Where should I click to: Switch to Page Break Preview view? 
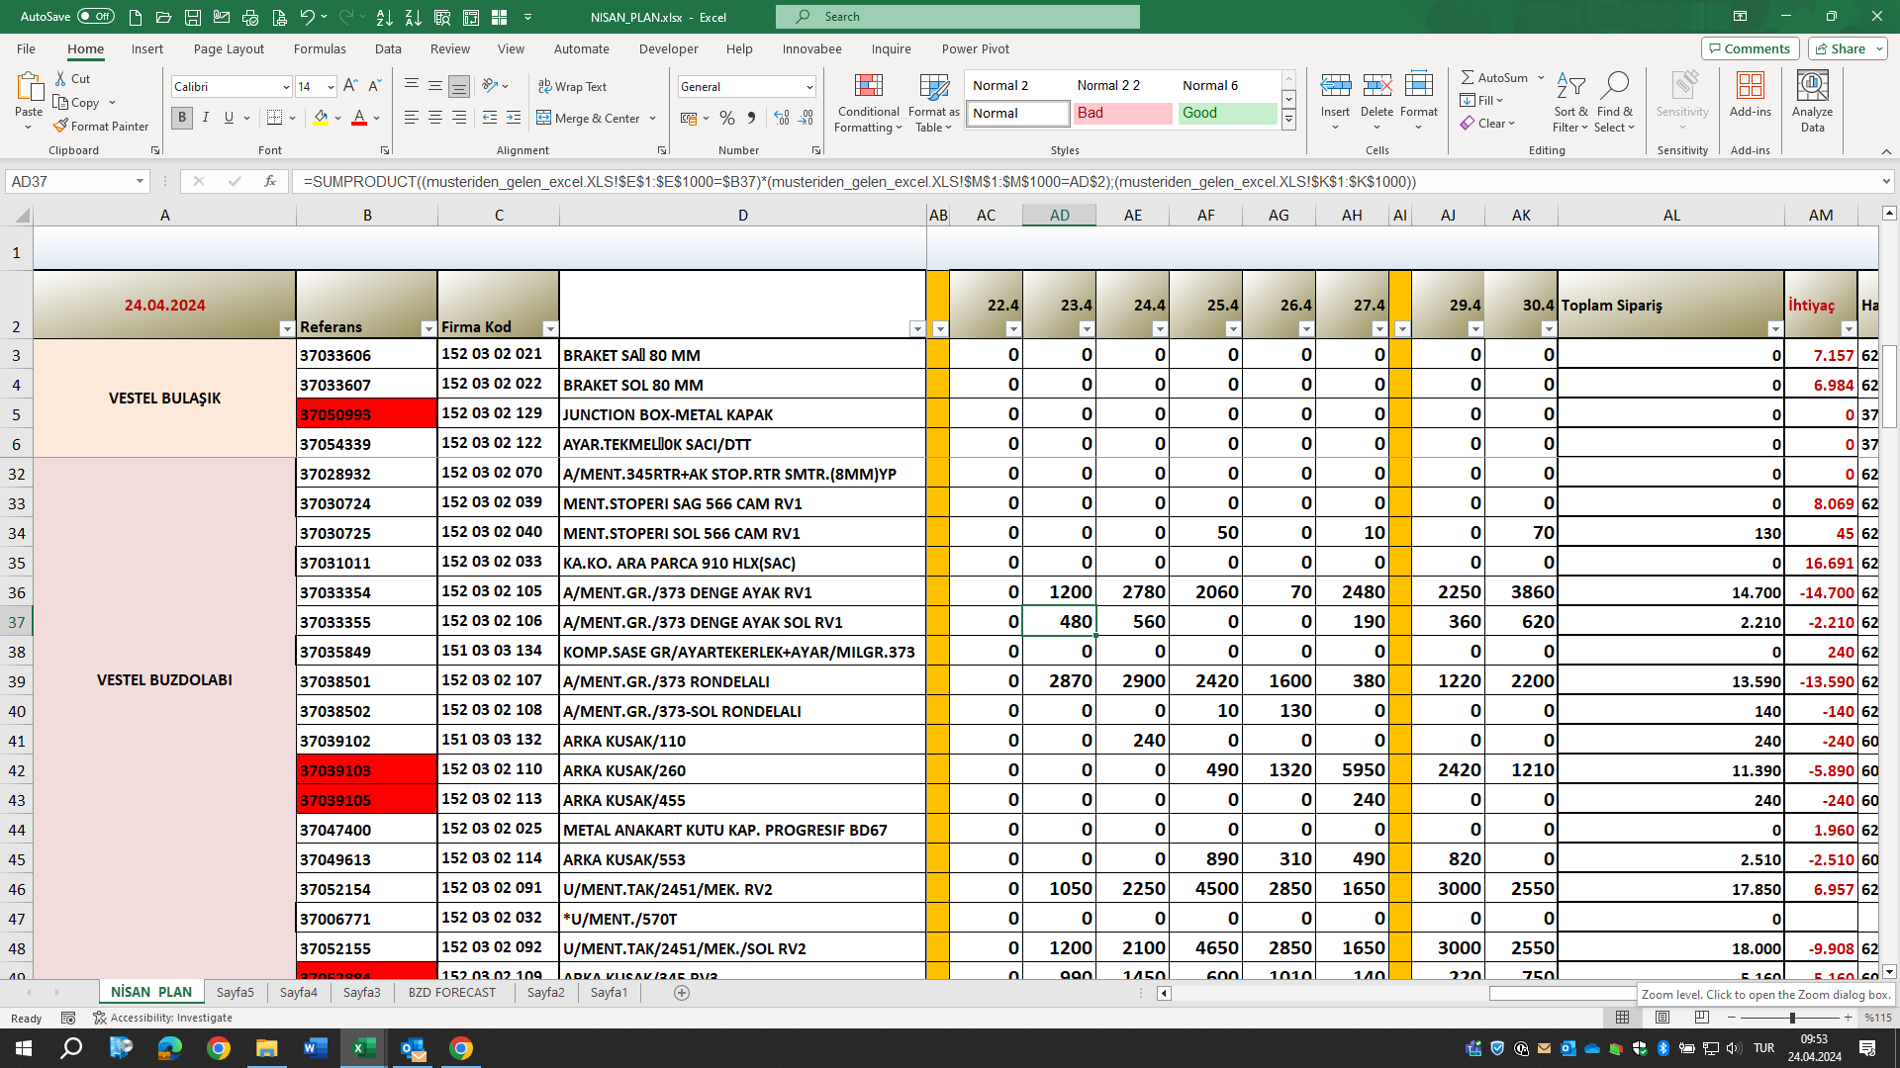click(1702, 1018)
